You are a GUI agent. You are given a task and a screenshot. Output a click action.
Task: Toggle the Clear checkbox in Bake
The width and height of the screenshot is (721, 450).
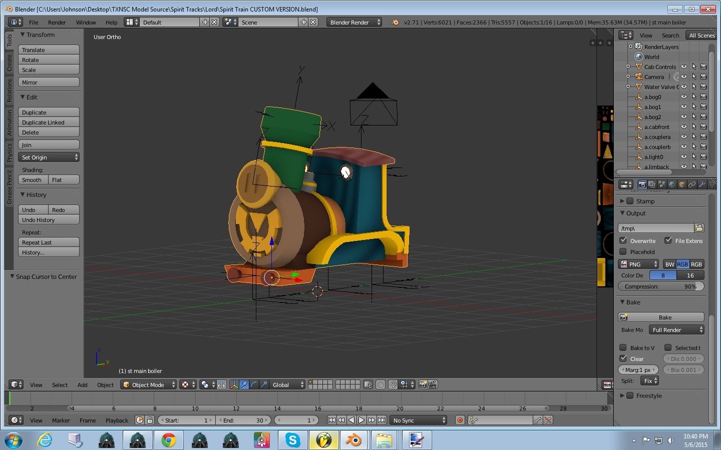(623, 358)
